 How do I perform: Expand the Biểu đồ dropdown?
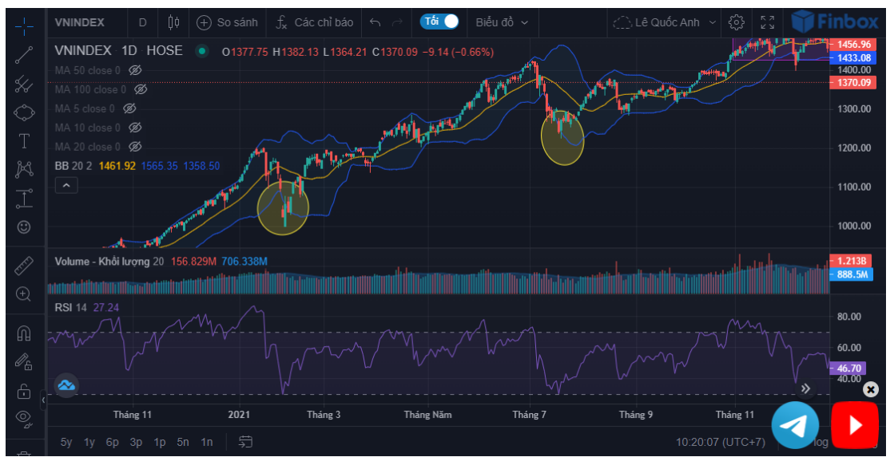pos(502,22)
